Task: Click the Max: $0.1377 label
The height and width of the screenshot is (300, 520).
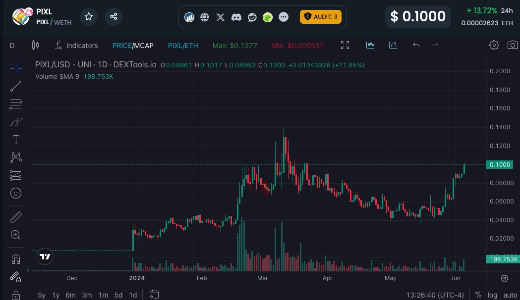Action: [235, 46]
